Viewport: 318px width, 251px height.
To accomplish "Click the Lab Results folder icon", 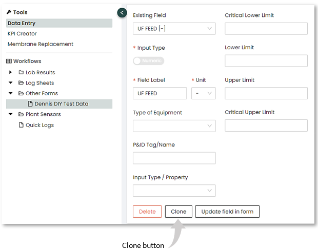I will coord(21,72).
